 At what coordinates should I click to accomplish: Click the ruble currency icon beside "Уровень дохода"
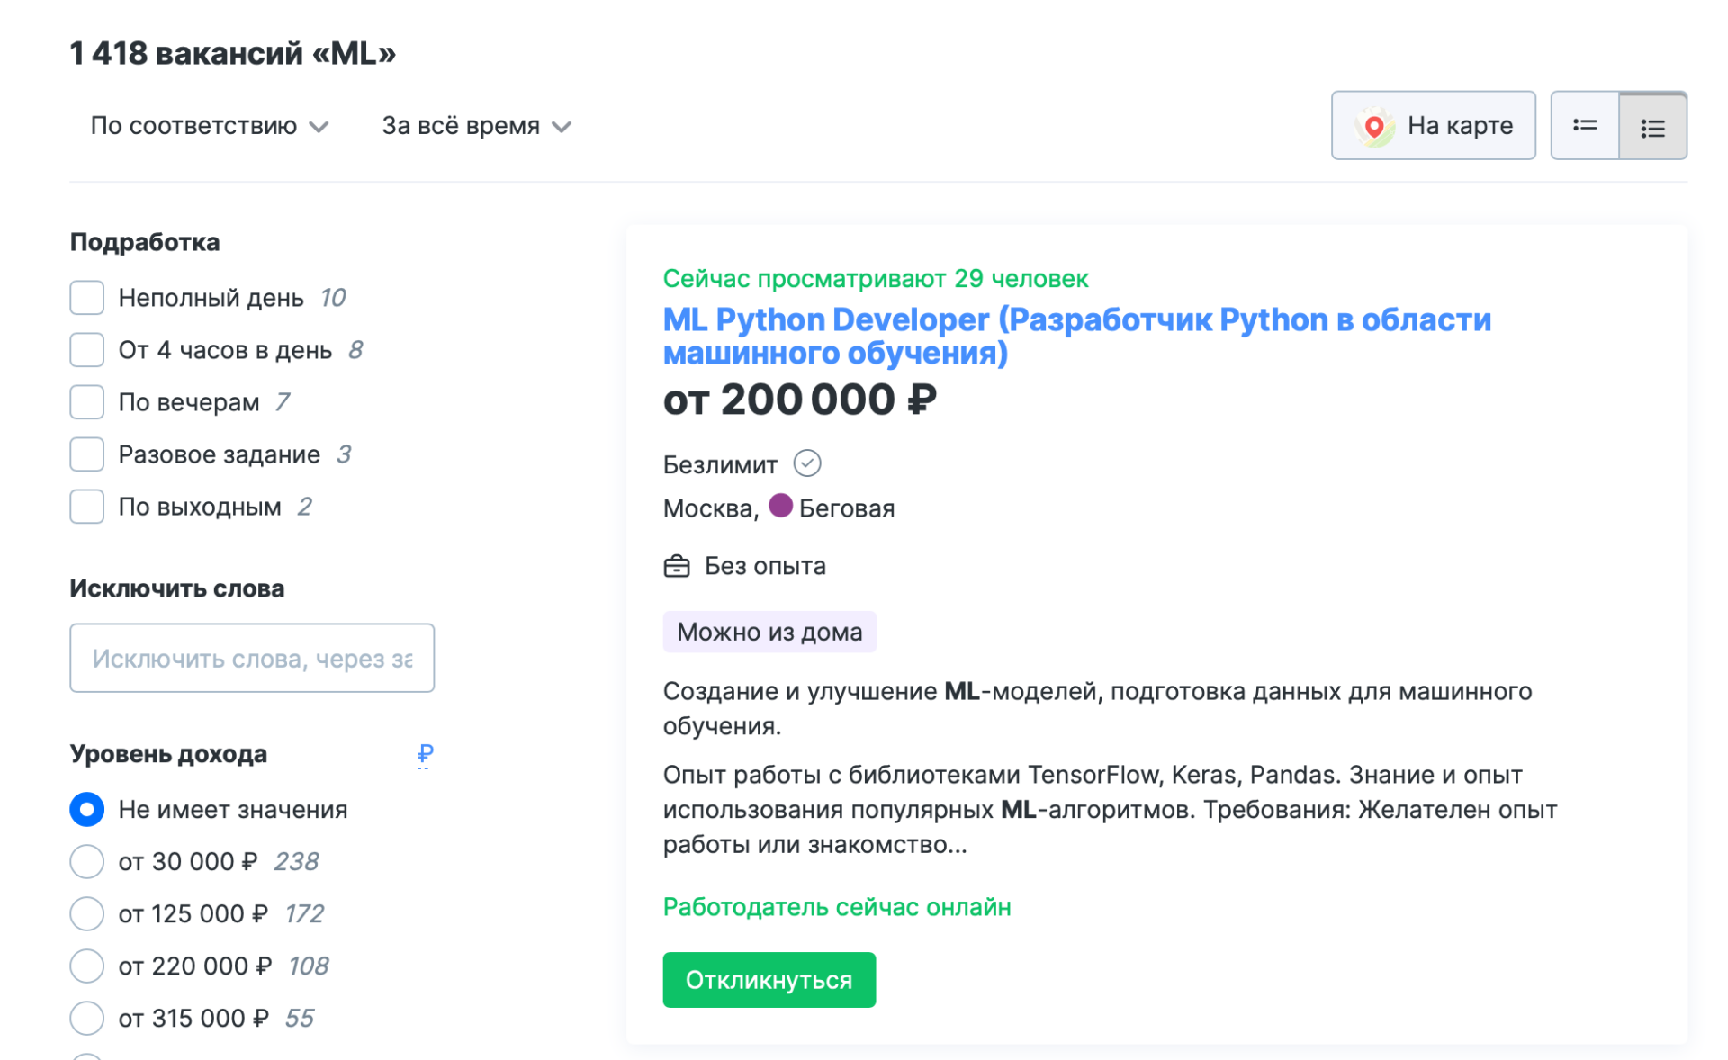(x=425, y=756)
